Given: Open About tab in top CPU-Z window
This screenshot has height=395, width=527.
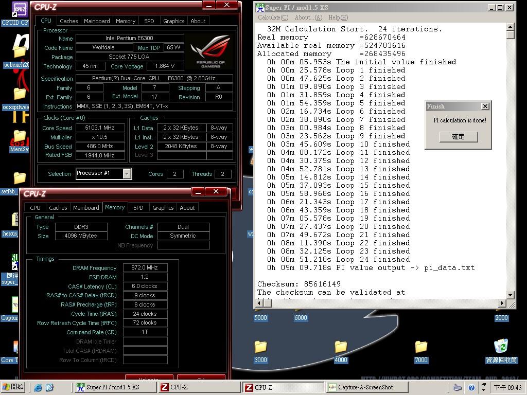Looking at the screenshot, I should coord(198,21).
